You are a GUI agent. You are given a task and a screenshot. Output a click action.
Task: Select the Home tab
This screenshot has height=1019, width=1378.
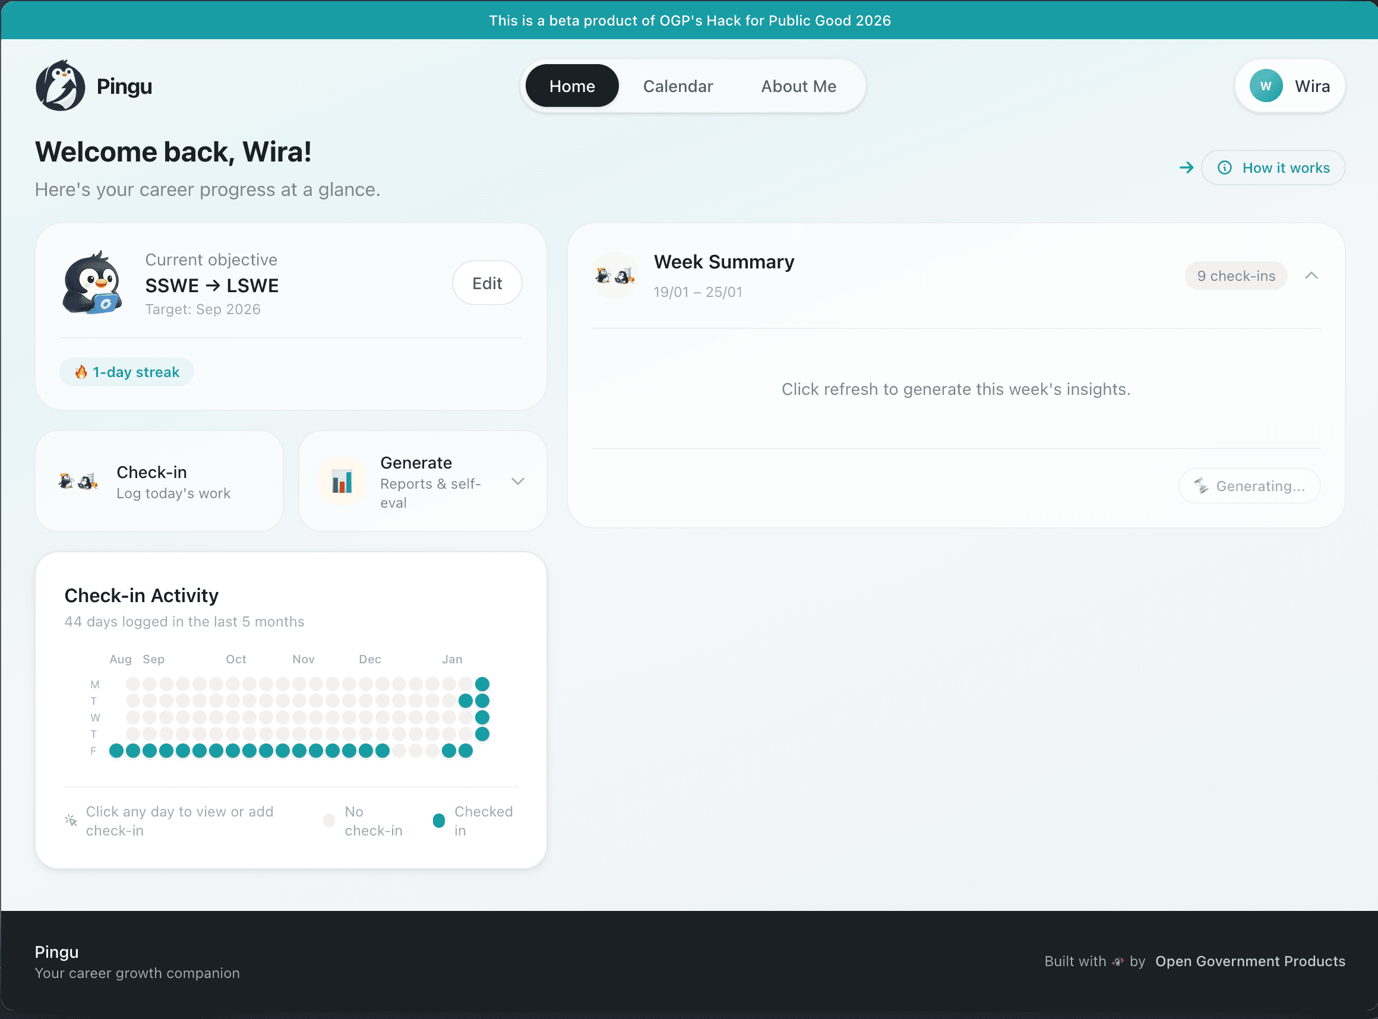[x=571, y=86]
